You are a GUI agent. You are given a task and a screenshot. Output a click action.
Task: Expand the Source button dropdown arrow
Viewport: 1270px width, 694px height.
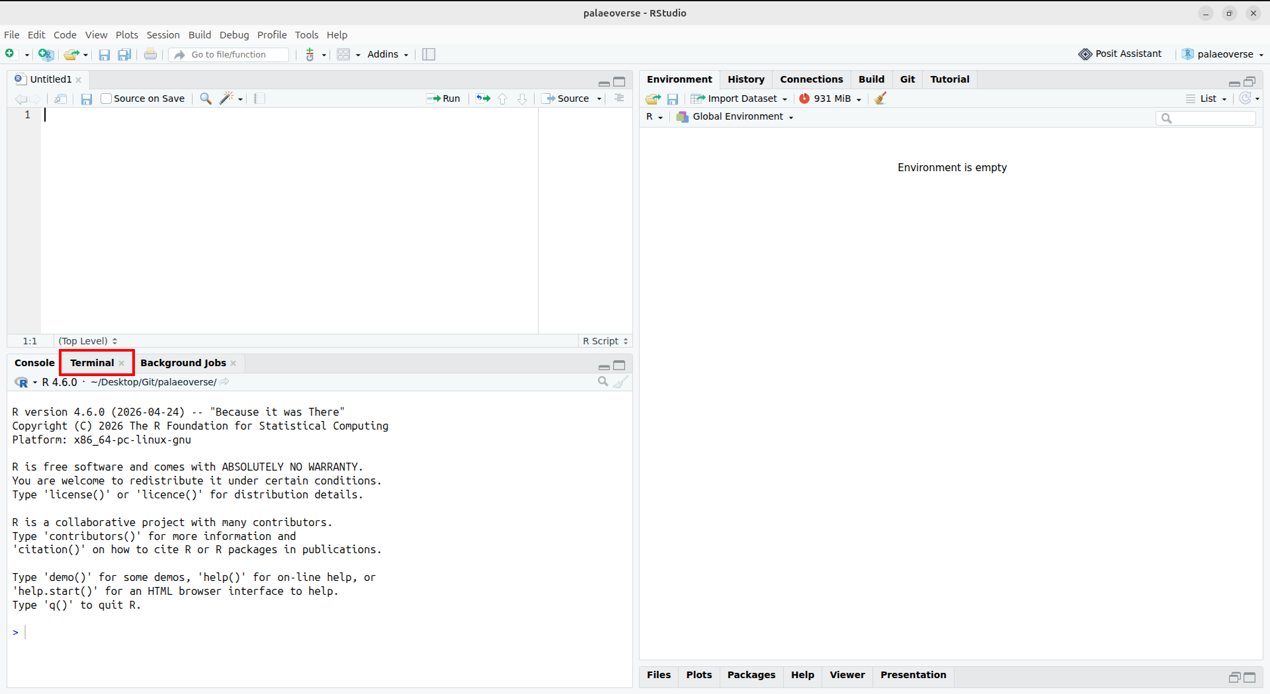pos(599,98)
